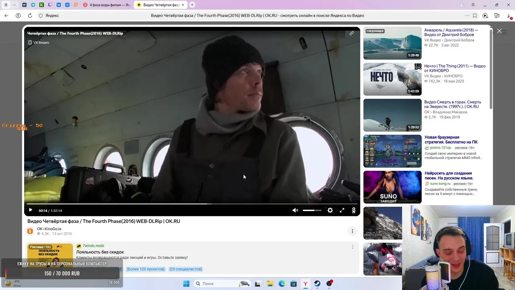Viewport: 515px width, 290px height.
Task: Open Акварель / Aquarela video thumbnail
Action: (392, 43)
